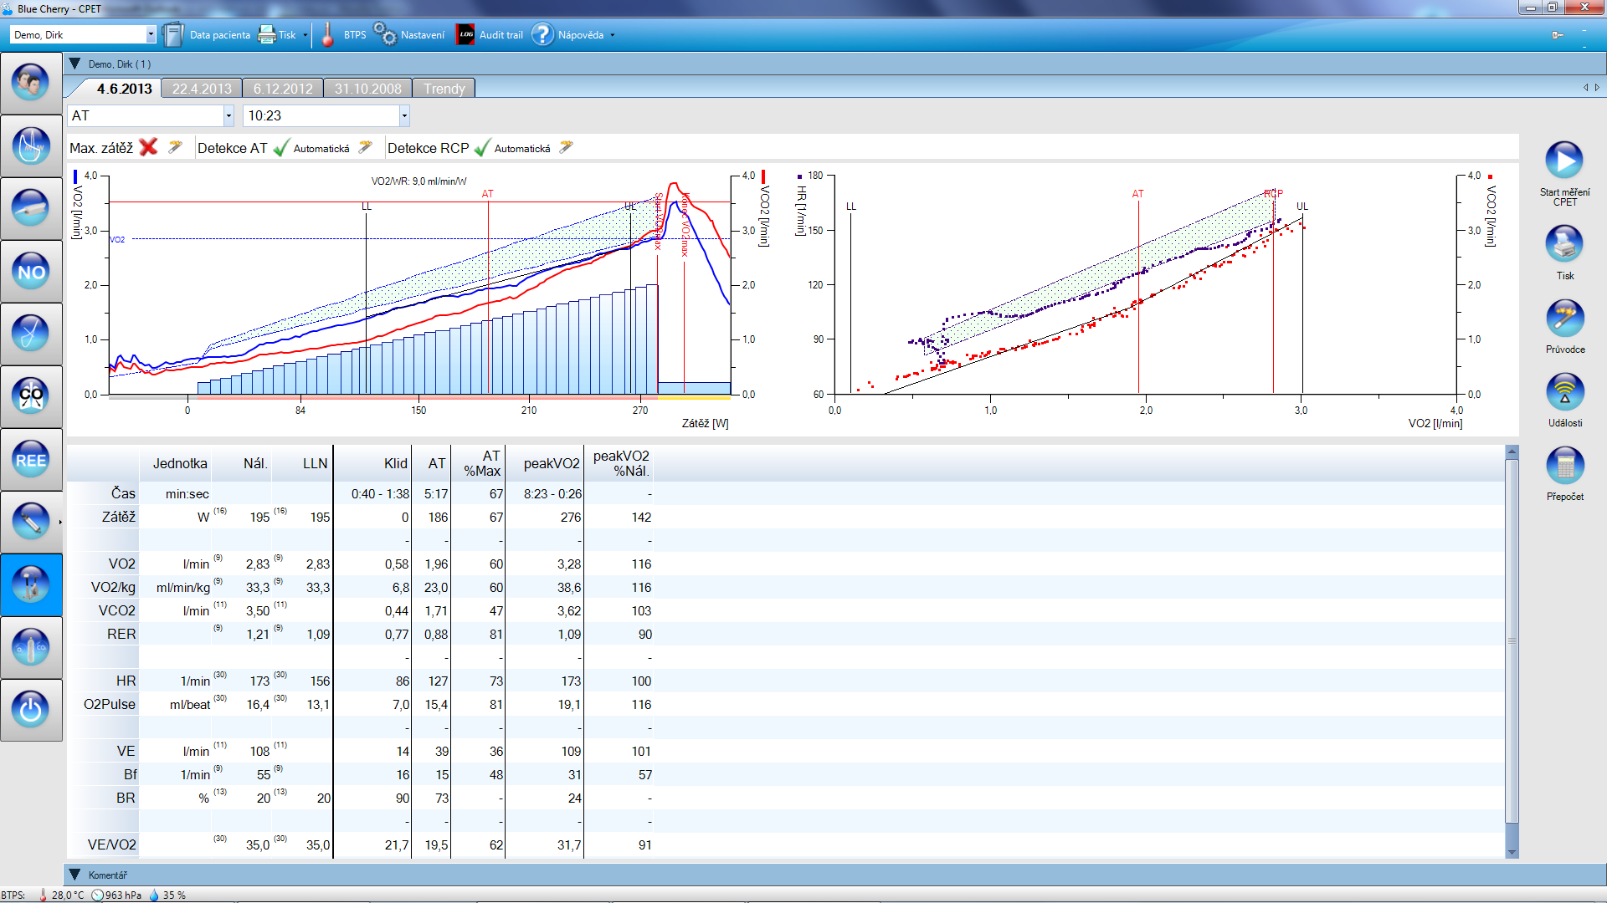Screen dimensions: 1607x903
Task: Open the Události events icon
Action: [x=1563, y=392]
